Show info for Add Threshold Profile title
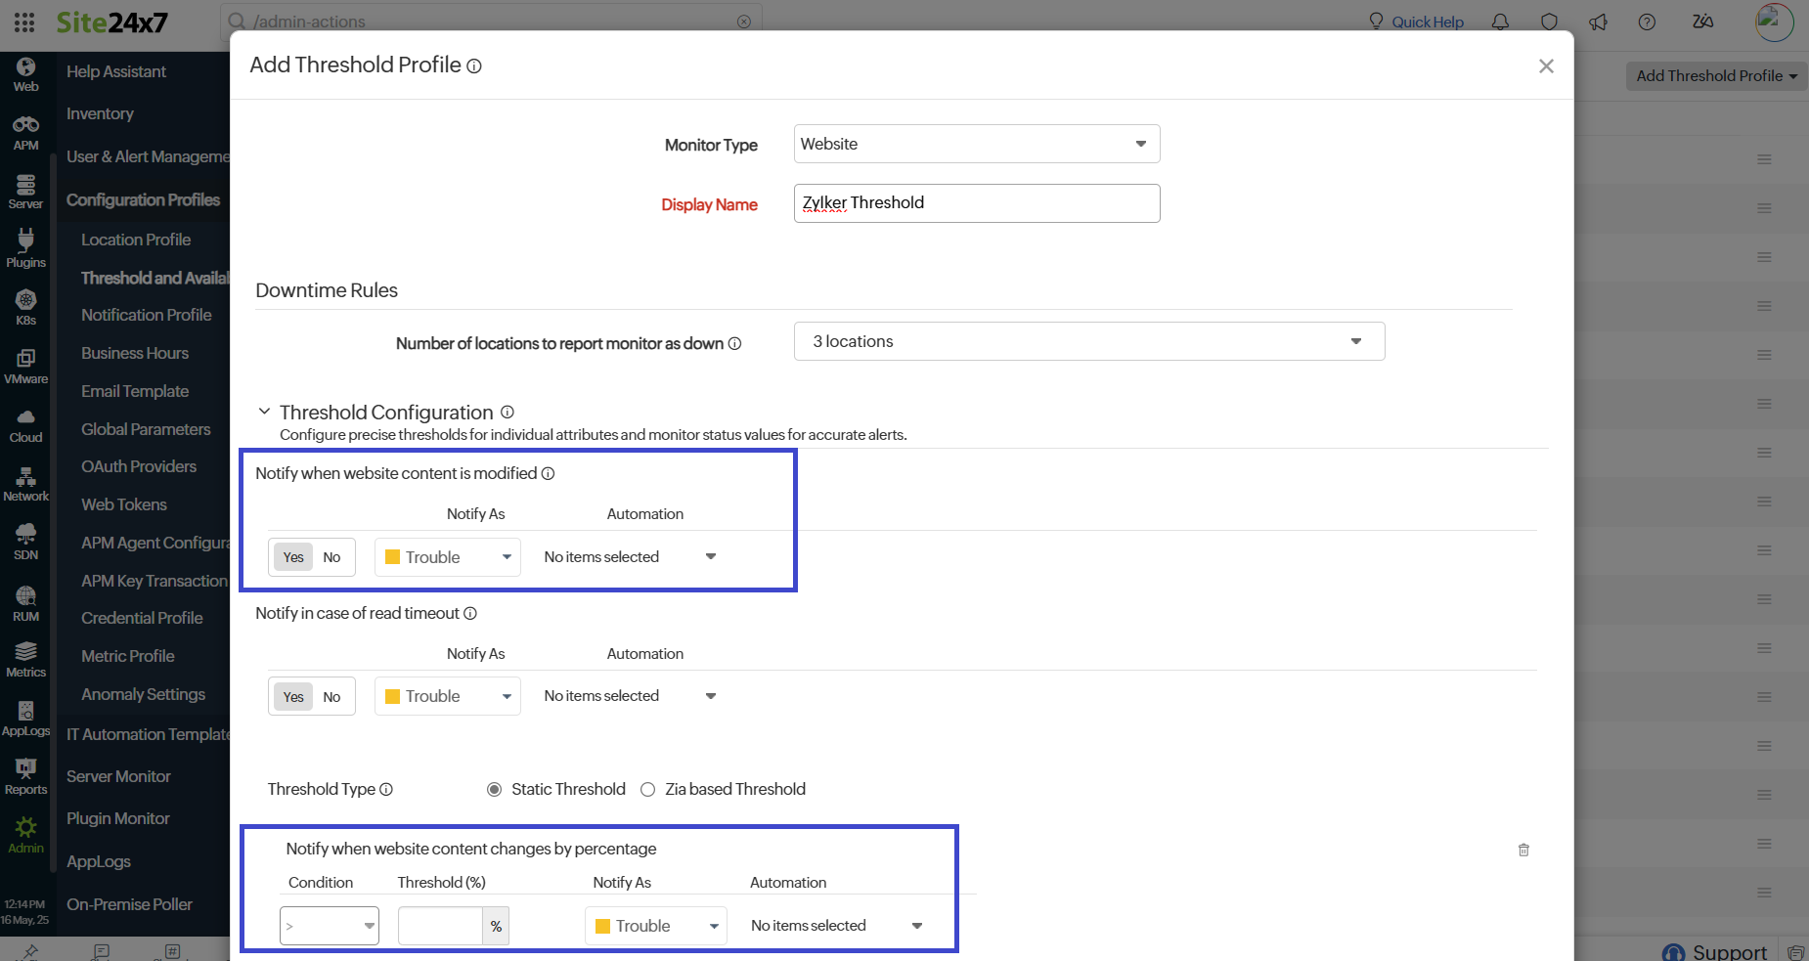Image resolution: width=1809 pixels, height=961 pixels. coord(474,66)
